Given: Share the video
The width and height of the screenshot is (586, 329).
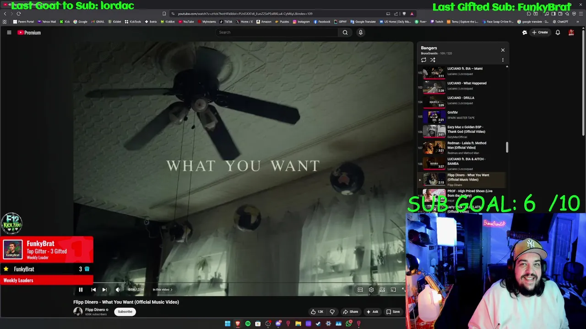Looking at the screenshot, I should click(351, 312).
